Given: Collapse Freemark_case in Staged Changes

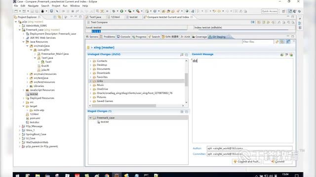Looking at the screenshot, I should (x=90, y=118).
